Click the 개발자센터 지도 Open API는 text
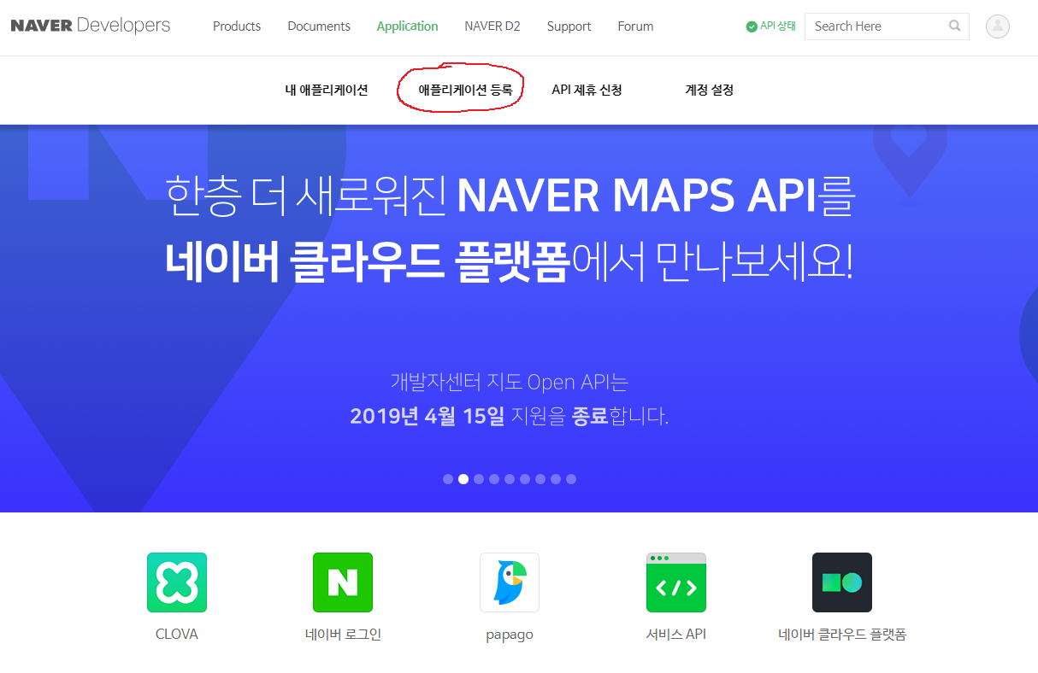 510,381
